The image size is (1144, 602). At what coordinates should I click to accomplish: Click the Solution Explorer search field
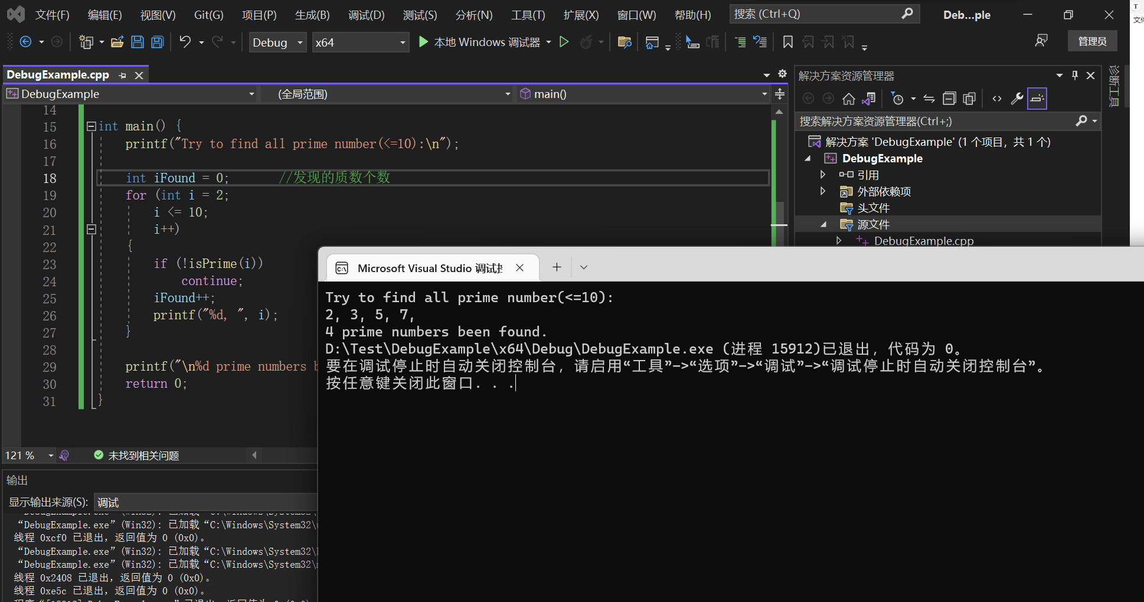coord(947,121)
